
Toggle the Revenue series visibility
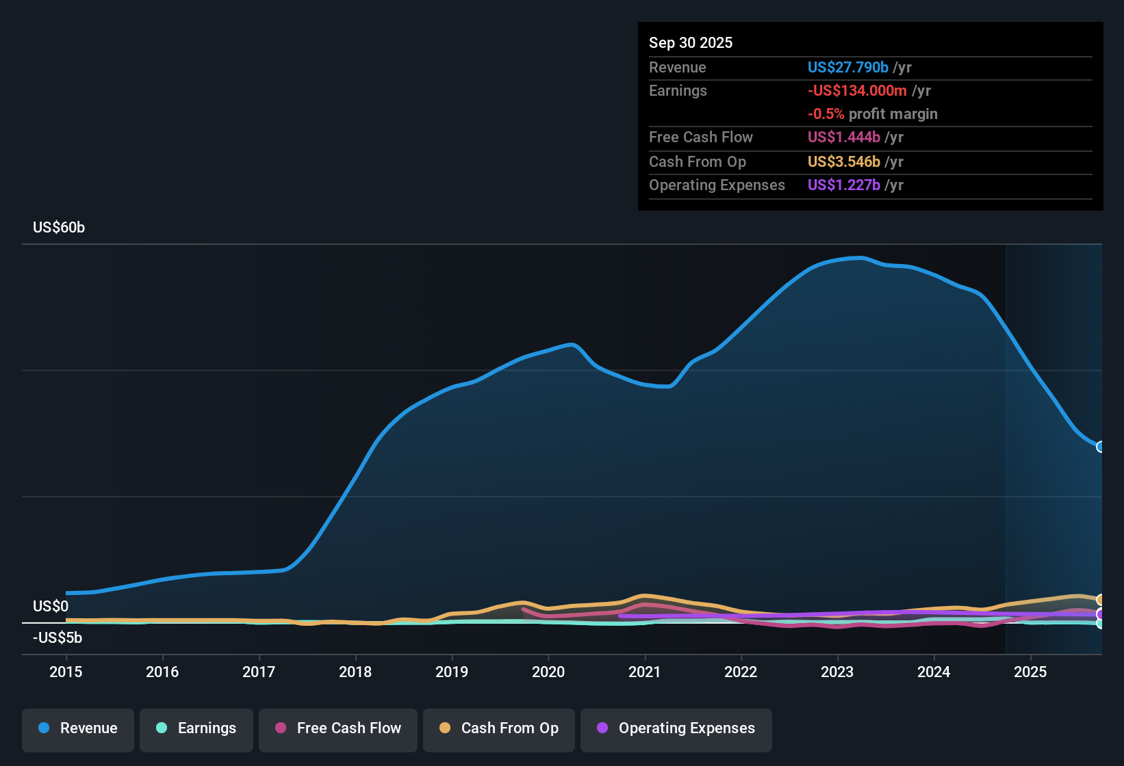pos(77,728)
